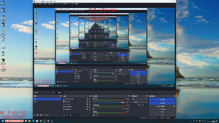
Task: Move source up with Sources dock arrow
Action: 74,115
